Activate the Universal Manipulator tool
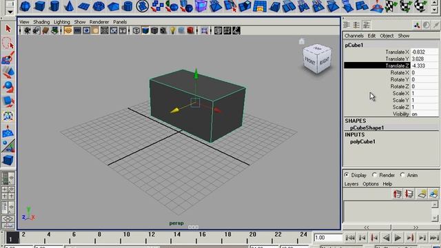The width and height of the screenshot is (441, 248). click(x=8, y=116)
